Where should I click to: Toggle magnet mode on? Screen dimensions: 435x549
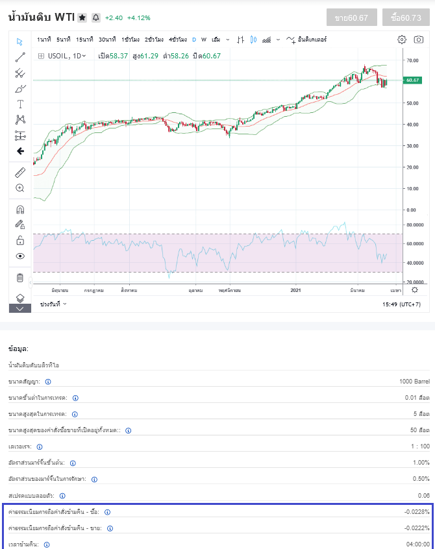20,210
